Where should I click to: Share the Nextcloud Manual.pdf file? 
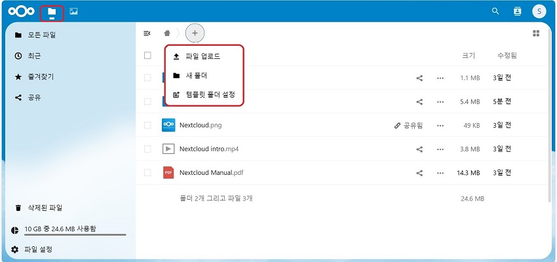tap(419, 173)
